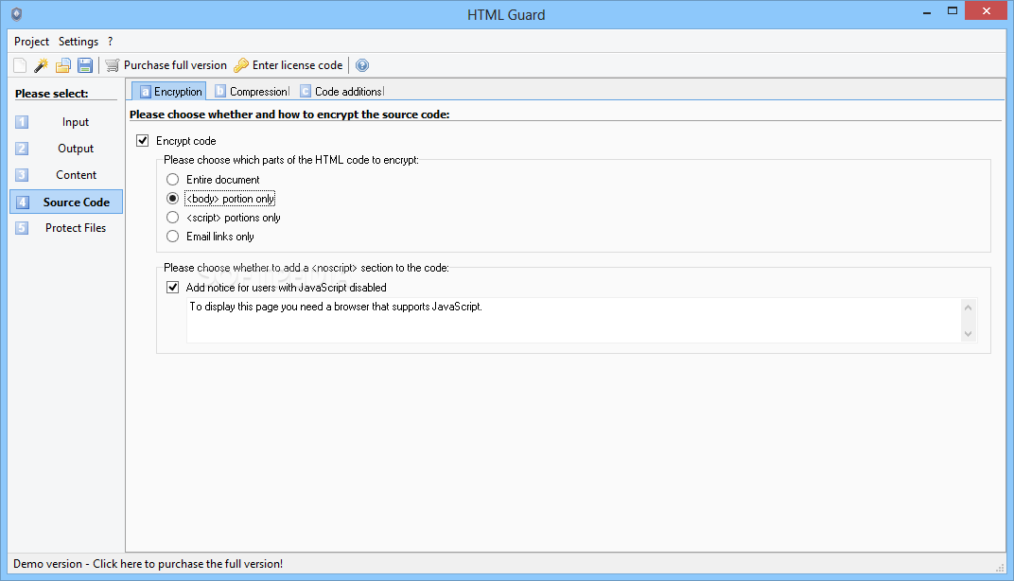Screen dimensions: 1014x581
Task: Select the Email links only radio option
Action: [173, 237]
